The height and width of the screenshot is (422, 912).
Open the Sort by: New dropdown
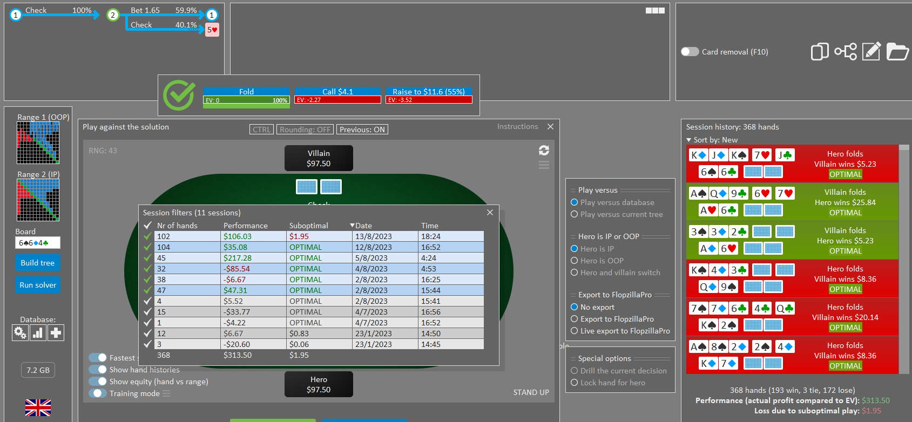pos(712,140)
